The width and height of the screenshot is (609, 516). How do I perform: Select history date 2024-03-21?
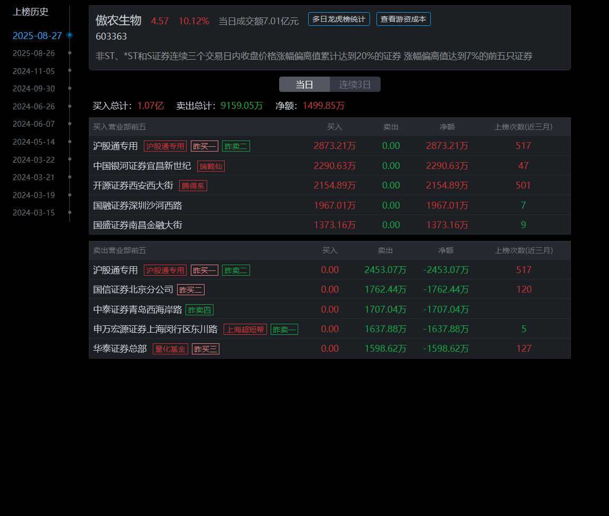(34, 177)
